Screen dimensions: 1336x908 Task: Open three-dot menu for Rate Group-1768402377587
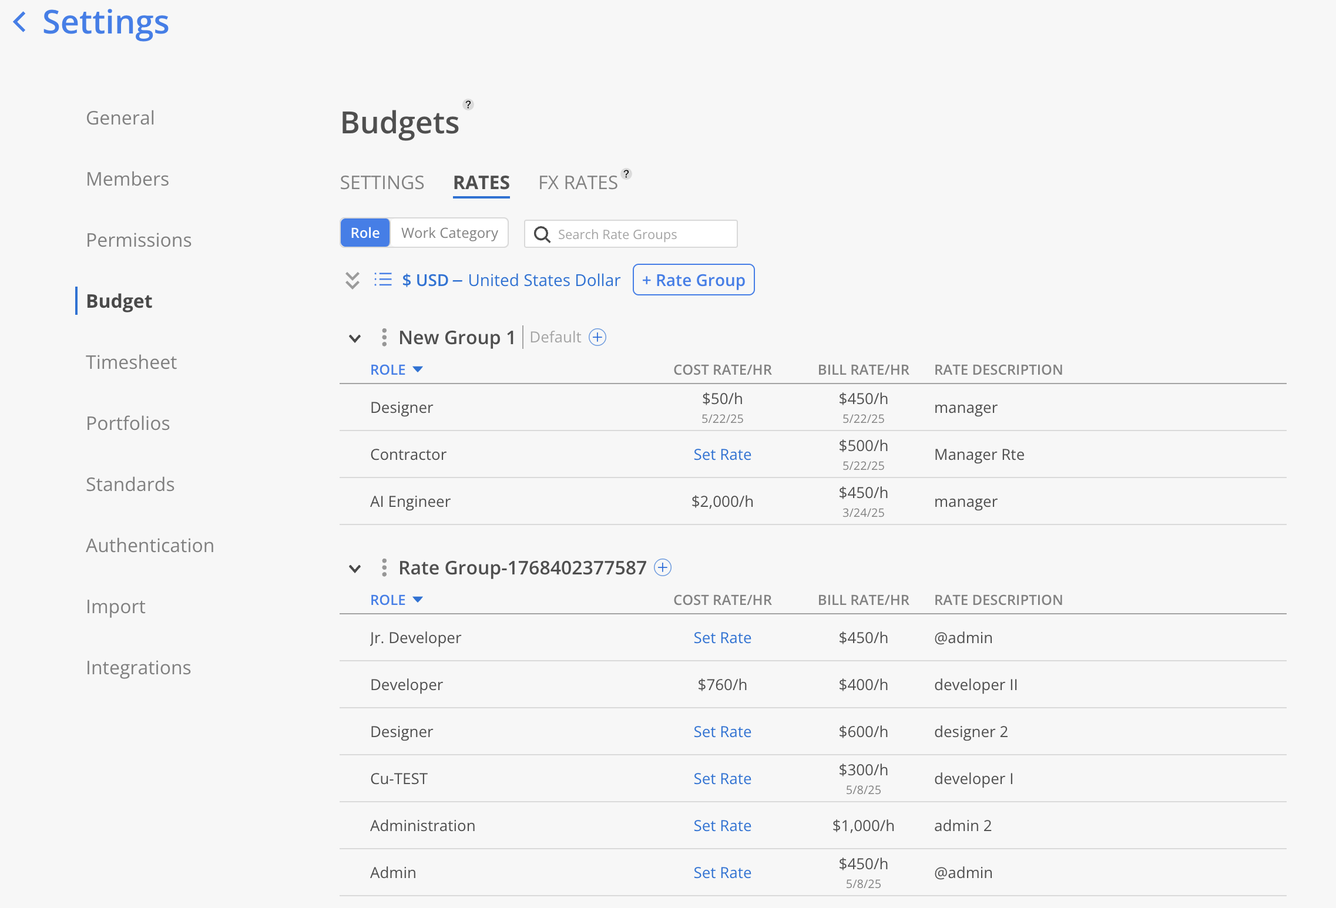(384, 567)
